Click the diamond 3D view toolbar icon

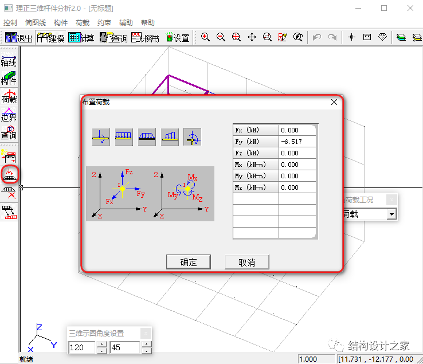(x=382, y=37)
